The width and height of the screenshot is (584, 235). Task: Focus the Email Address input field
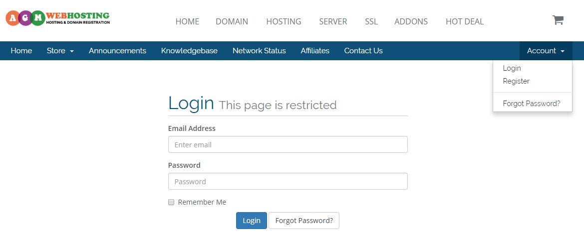coord(288,144)
